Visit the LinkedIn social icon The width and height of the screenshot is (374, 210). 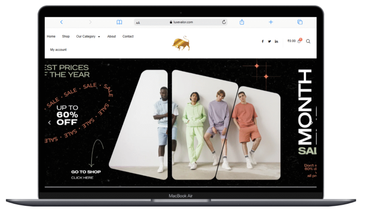[276, 41]
